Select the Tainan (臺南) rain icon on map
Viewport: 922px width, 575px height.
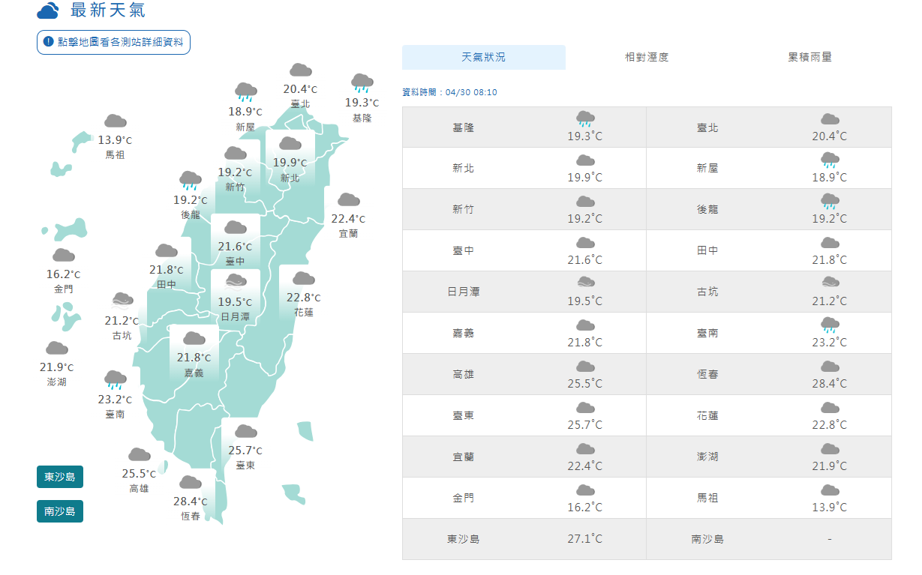[115, 379]
